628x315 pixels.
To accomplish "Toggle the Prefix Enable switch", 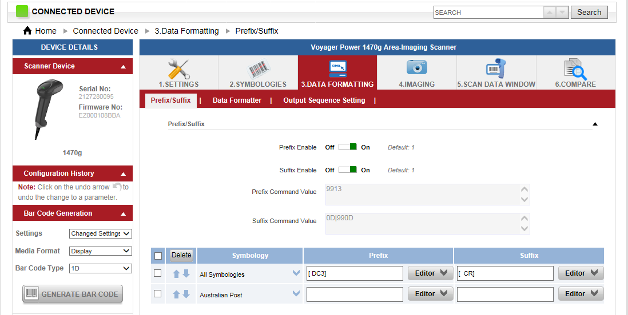I will [x=347, y=147].
